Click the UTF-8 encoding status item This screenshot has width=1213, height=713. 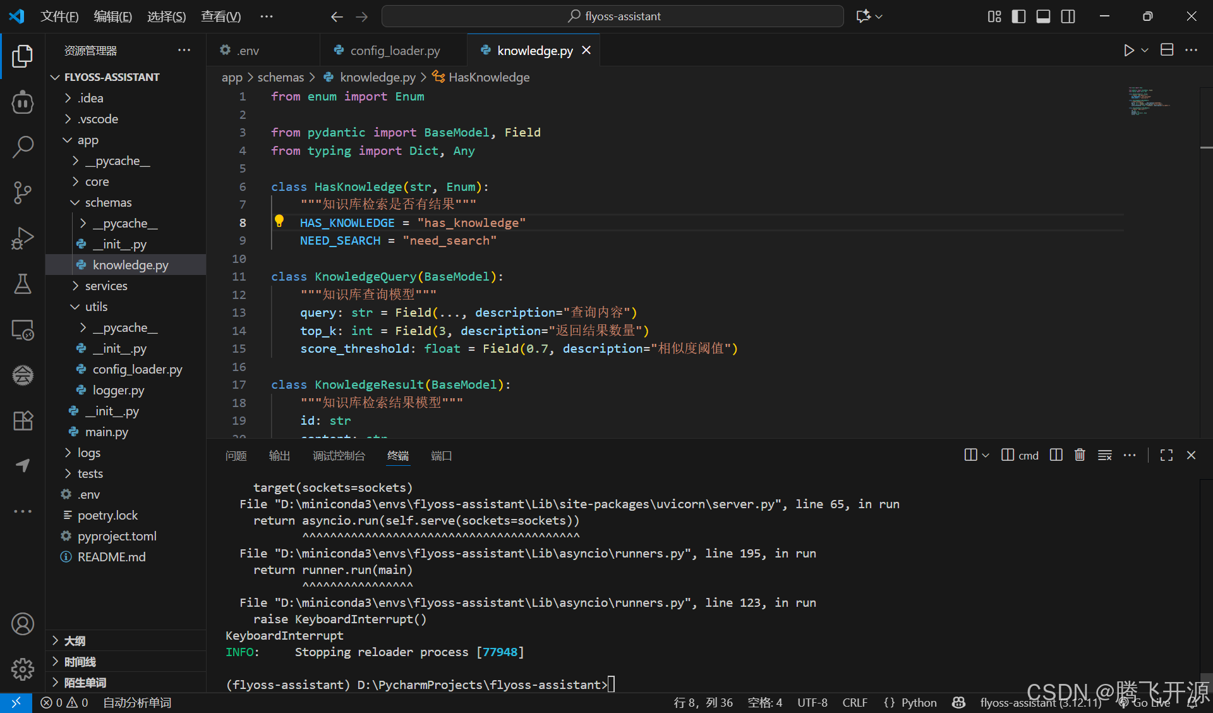812,703
